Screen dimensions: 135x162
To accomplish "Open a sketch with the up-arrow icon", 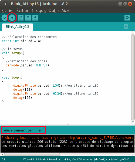I will (28, 18).
